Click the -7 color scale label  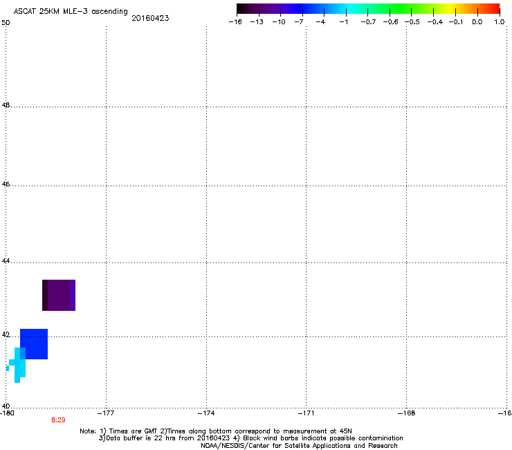pyautogui.click(x=299, y=22)
